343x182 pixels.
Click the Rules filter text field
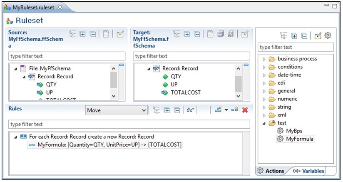click(x=129, y=124)
